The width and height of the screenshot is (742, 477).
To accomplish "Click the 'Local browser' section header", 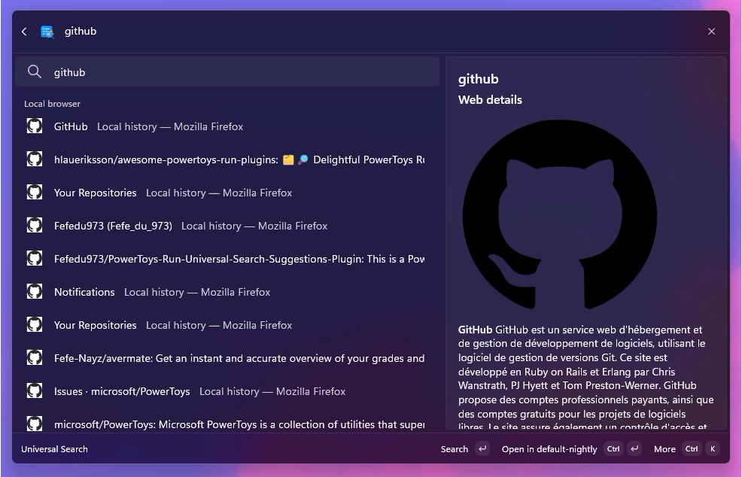I will (x=52, y=104).
